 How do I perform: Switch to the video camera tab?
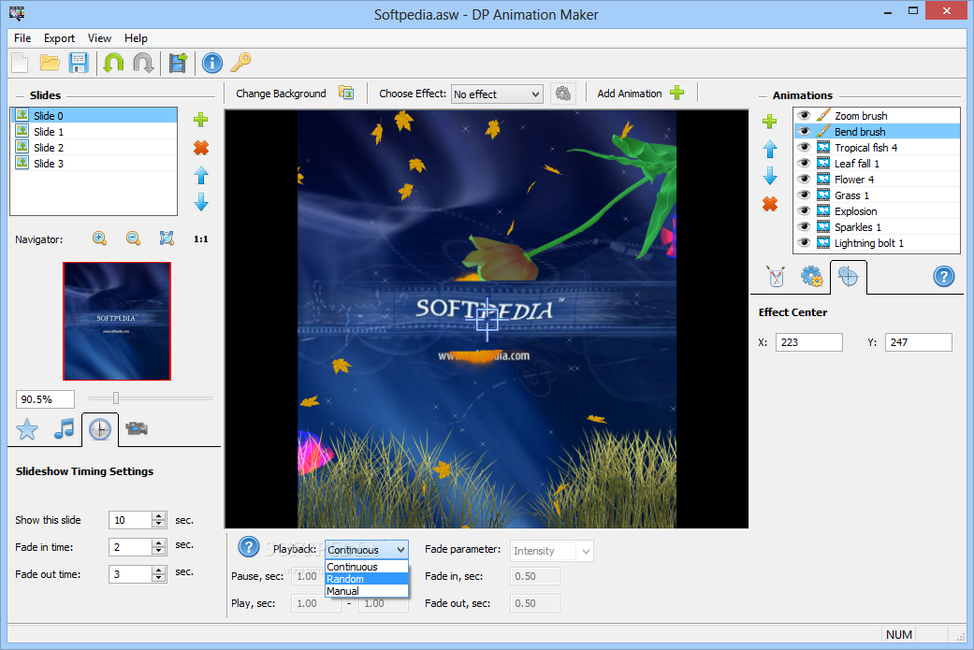[x=137, y=428]
